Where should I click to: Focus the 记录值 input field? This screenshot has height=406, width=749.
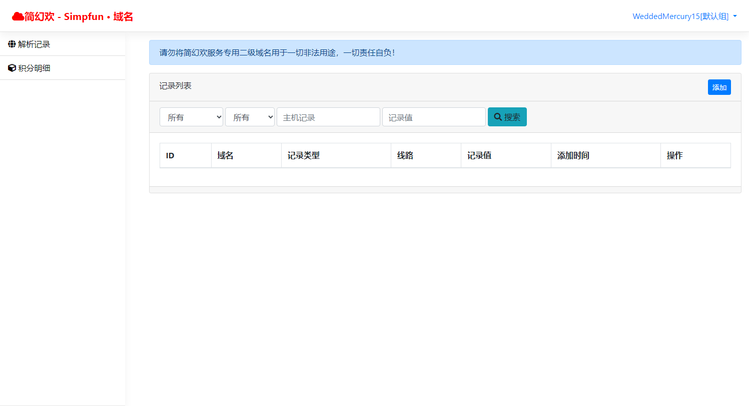(x=434, y=117)
